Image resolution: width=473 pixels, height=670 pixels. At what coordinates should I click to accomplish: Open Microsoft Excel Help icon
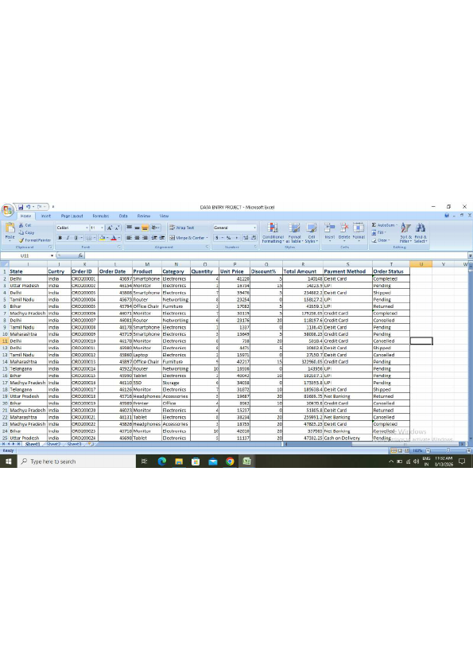pyautogui.click(x=447, y=216)
